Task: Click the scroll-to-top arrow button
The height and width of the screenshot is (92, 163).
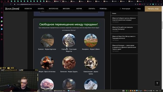Action: point(157,83)
